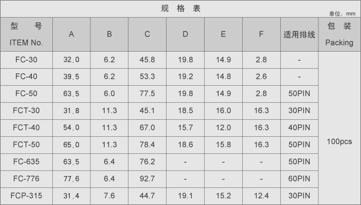
Task: Click the 规格表 table title
Action: 181,9
